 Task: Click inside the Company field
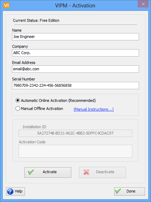tap(75, 53)
